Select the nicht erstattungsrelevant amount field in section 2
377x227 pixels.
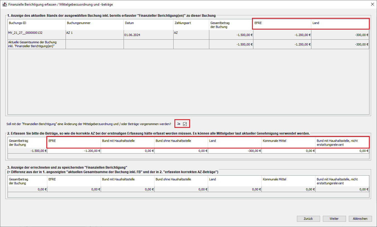(x=342, y=151)
